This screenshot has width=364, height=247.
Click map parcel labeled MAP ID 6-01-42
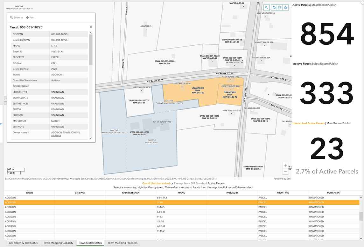tap(210, 57)
